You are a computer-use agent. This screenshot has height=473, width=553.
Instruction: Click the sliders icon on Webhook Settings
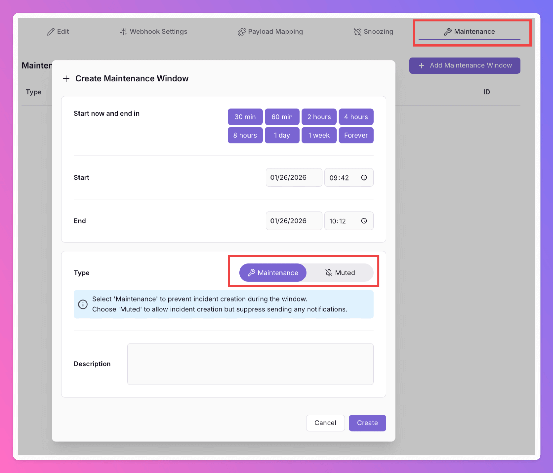pyautogui.click(x=123, y=32)
